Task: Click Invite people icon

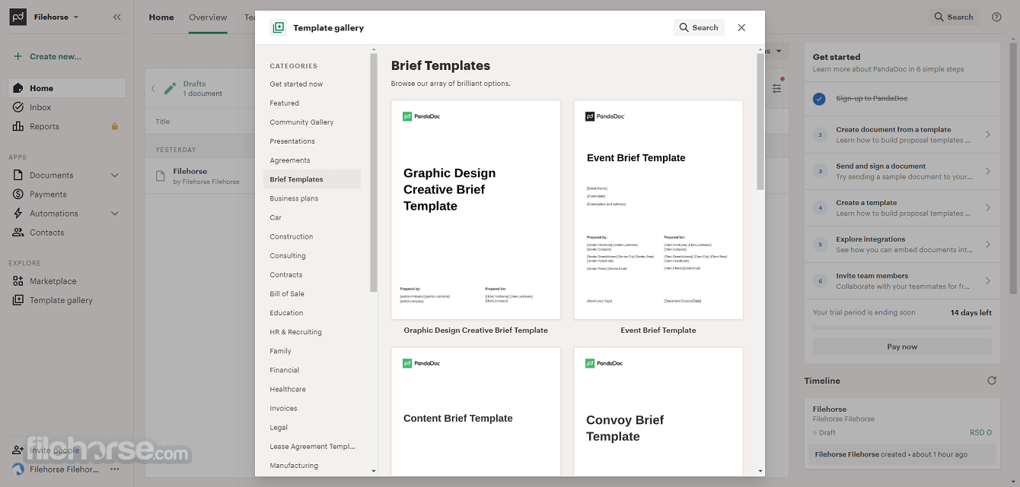Action: point(18,450)
